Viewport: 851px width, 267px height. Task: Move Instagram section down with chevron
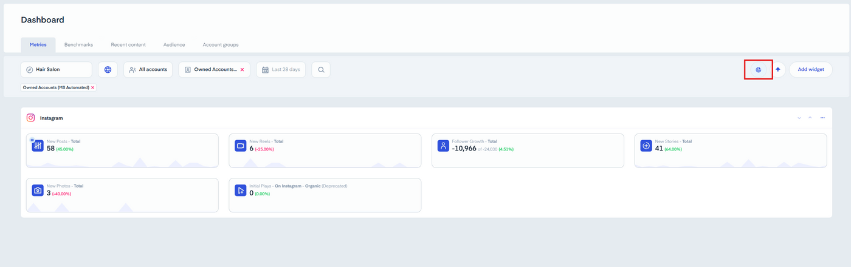point(799,118)
